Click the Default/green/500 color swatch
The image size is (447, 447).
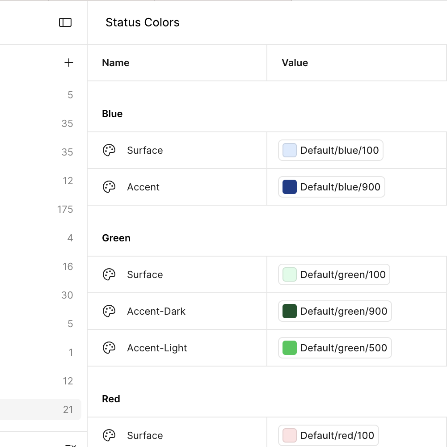pos(290,348)
